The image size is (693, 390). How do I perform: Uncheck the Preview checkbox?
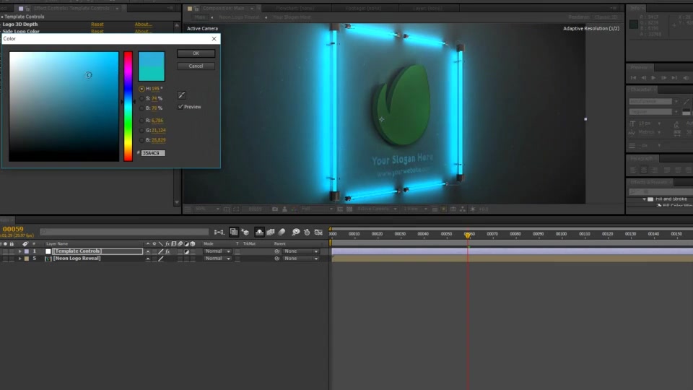(180, 107)
